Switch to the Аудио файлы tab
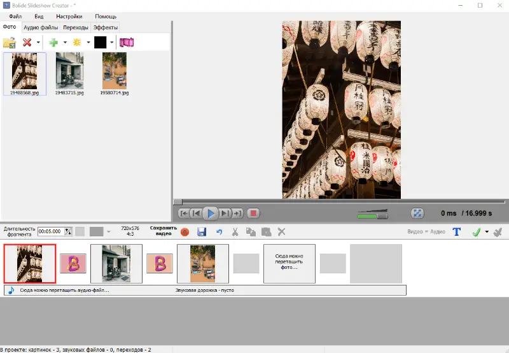The width and height of the screenshot is (509, 353). (x=41, y=27)
